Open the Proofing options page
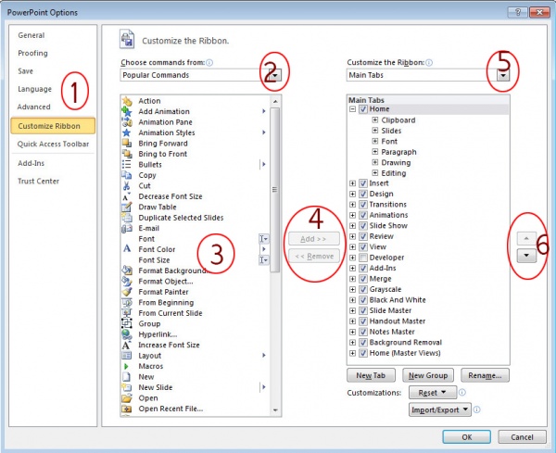 tap(32, 53)
